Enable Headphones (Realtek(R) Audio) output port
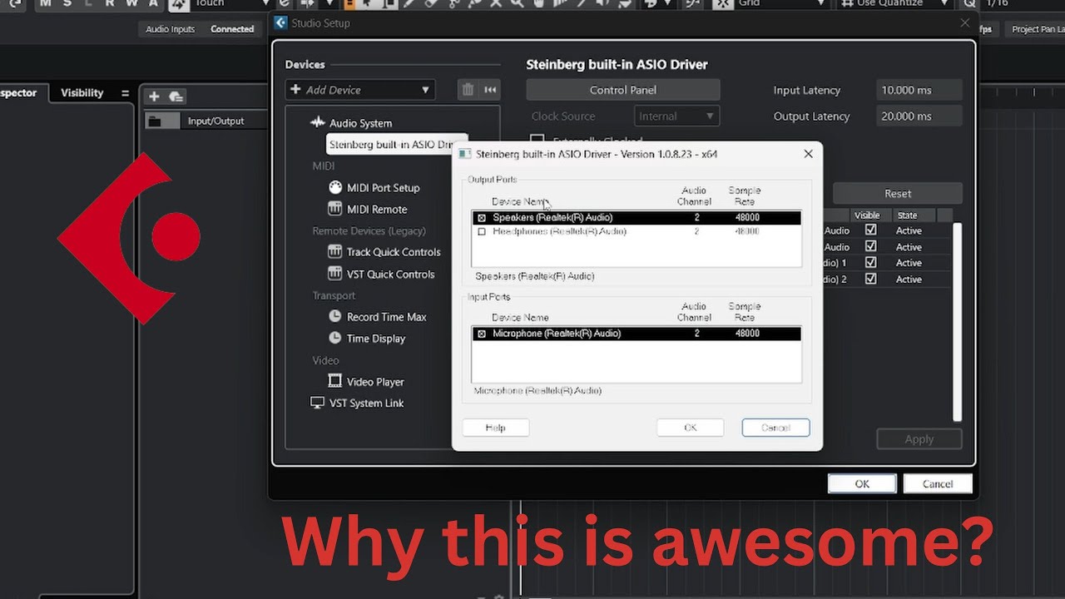The width and height of the screenshot is (1065, 599). pyautogui.click(x=482, y=231)
